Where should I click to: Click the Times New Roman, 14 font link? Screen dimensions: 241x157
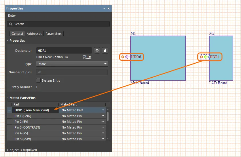[52, 57]
